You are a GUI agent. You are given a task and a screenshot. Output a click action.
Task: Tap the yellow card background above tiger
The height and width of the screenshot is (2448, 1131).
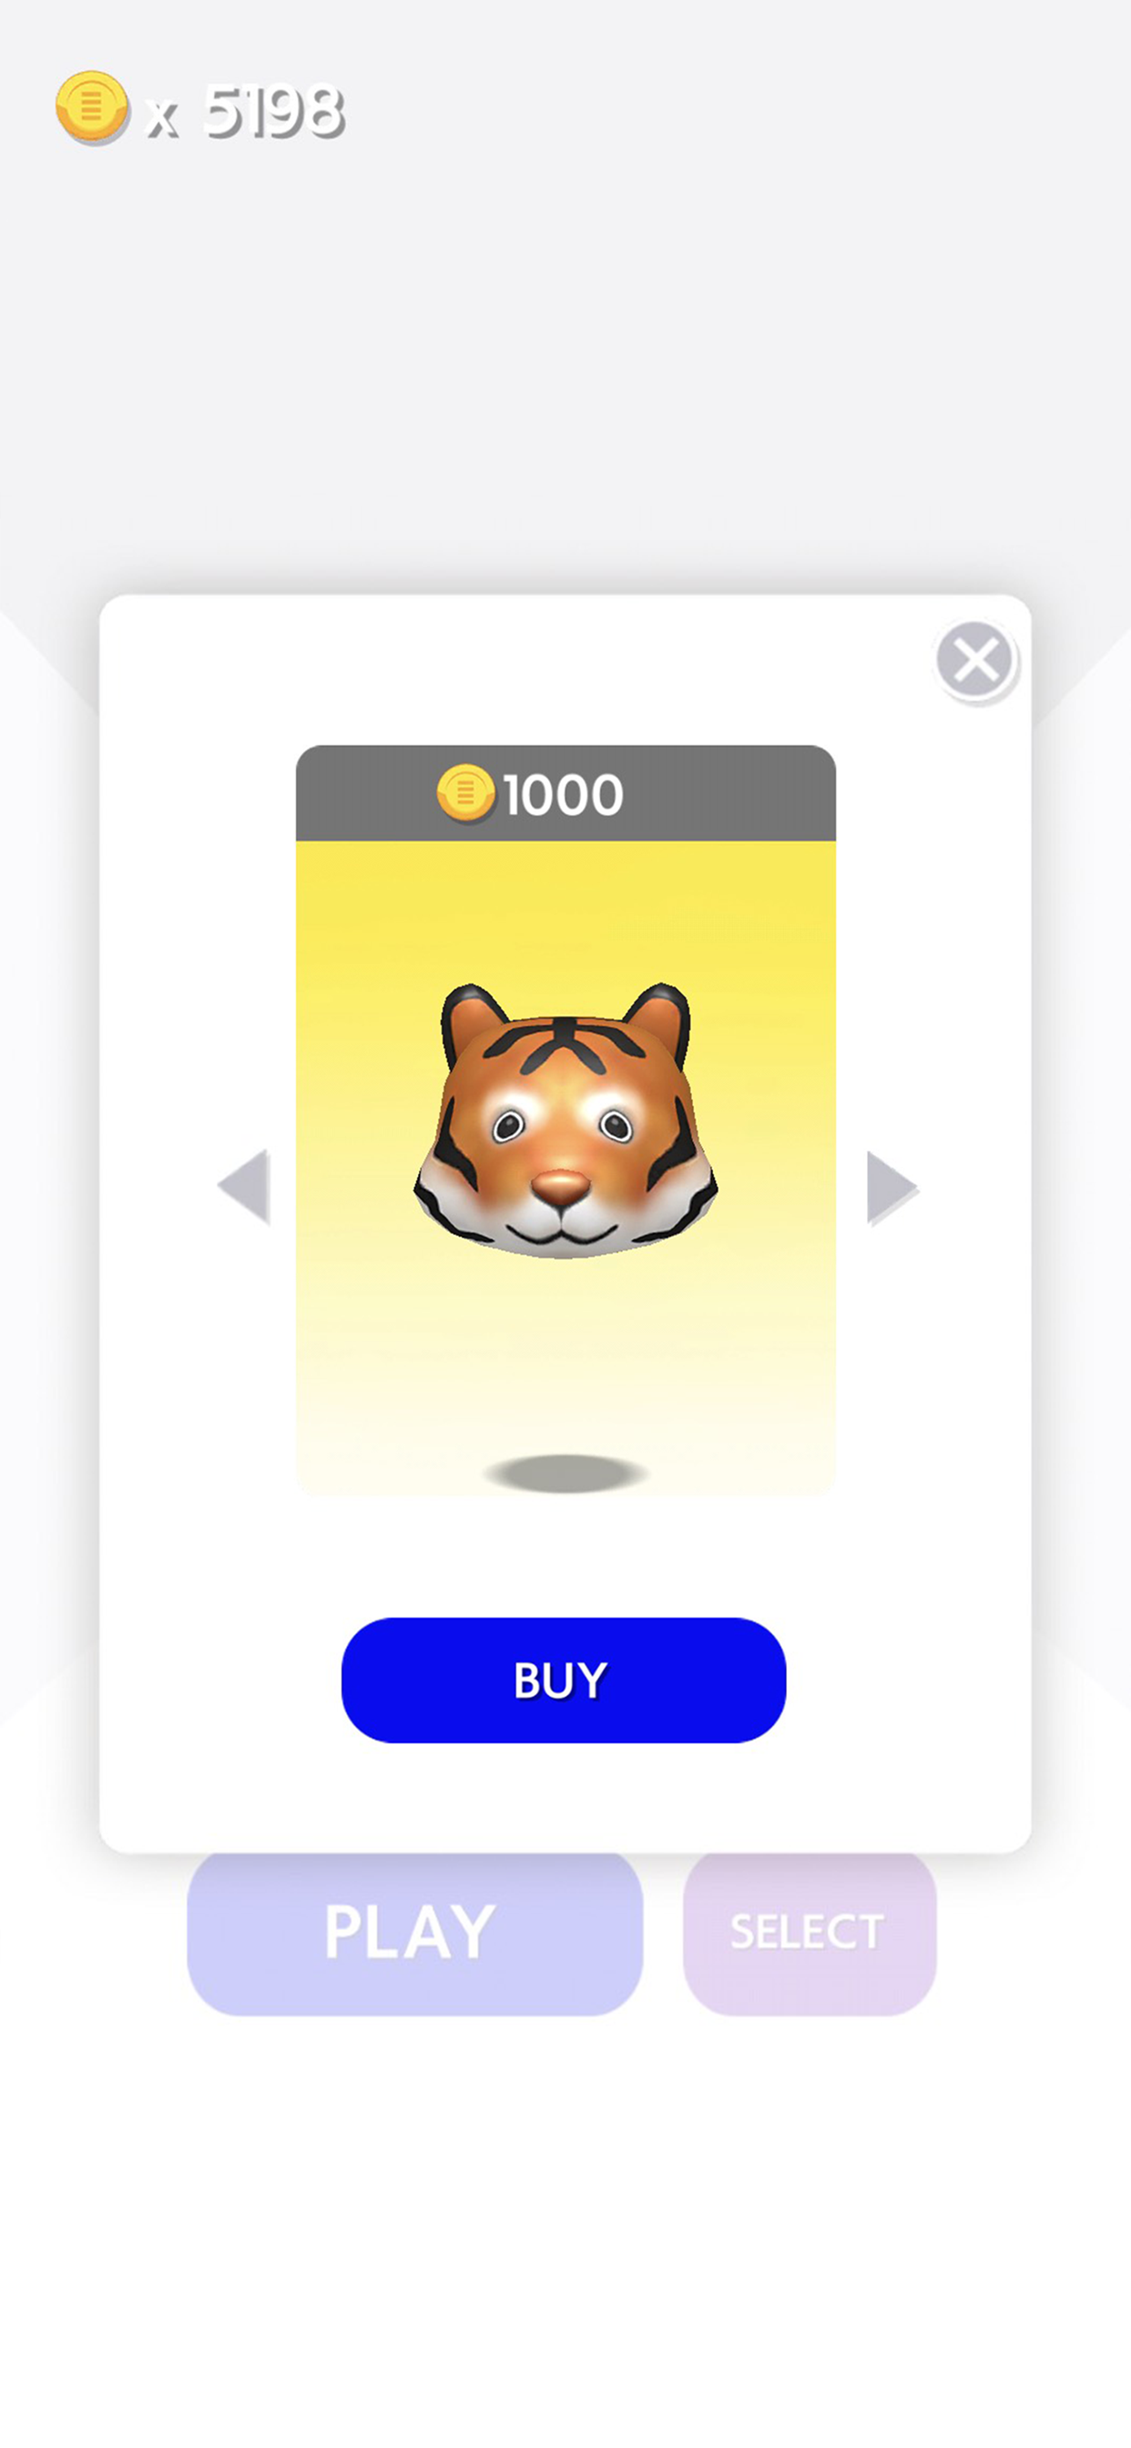click(x=565, y=908)
